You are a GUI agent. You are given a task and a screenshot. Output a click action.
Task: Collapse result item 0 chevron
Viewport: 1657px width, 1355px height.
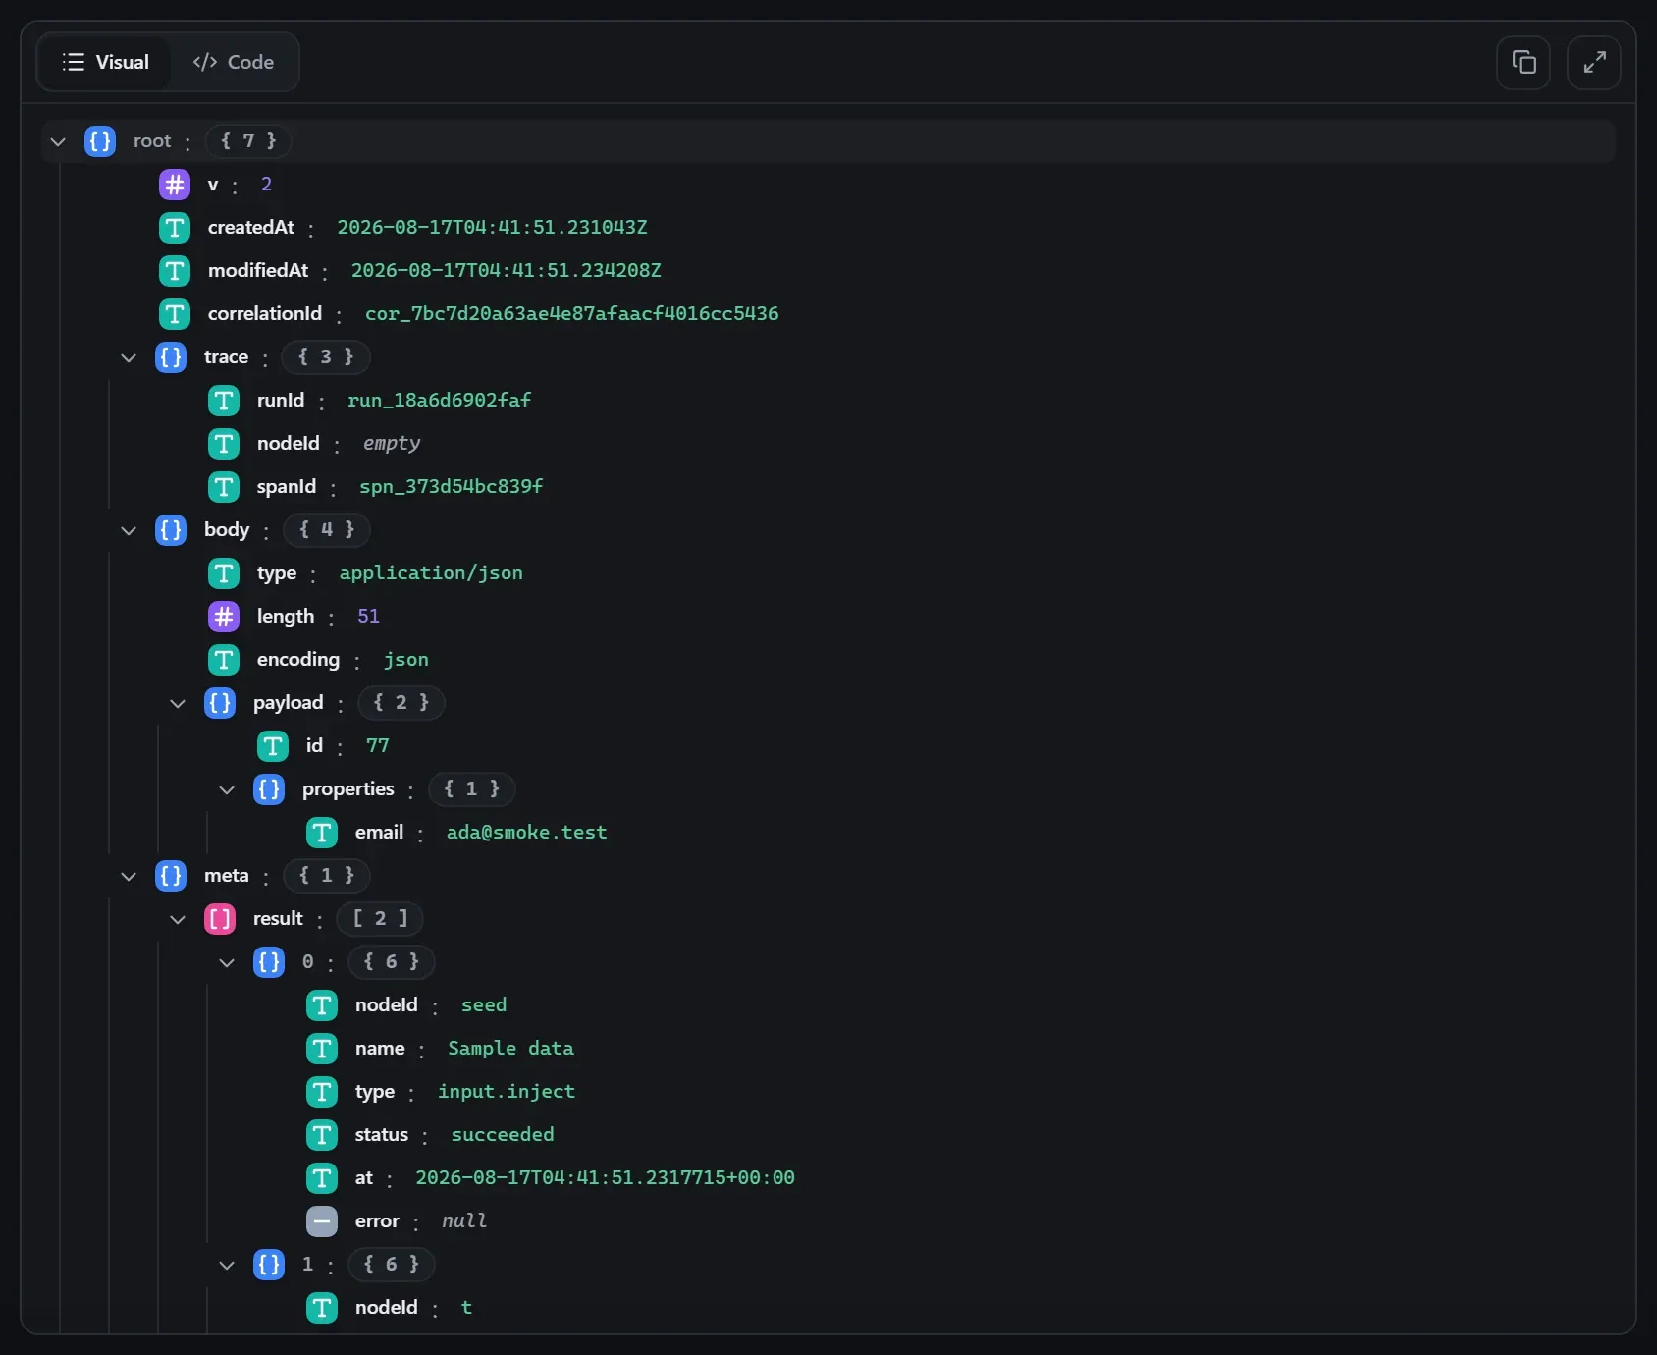227,962
